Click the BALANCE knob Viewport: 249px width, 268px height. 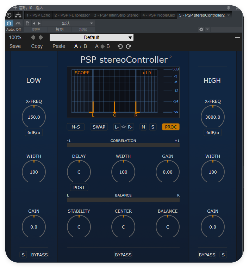pyautogui.click(x=168, y=227)
